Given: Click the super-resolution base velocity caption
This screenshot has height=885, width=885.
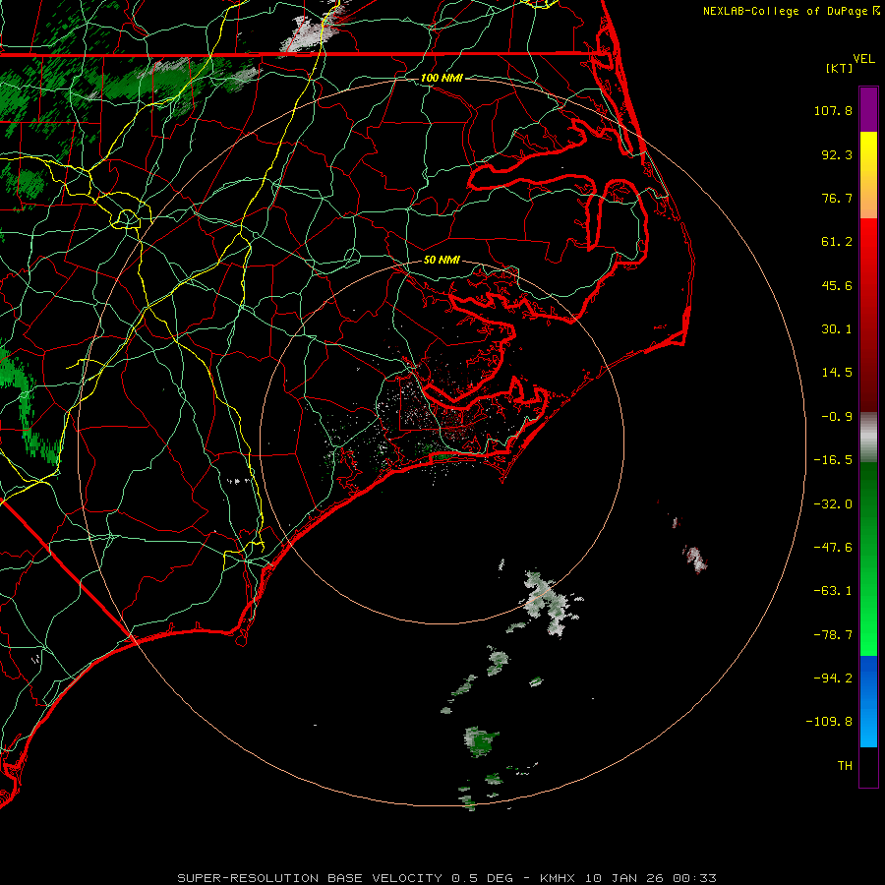Looking at the screenshot, I should click(446, 878).
